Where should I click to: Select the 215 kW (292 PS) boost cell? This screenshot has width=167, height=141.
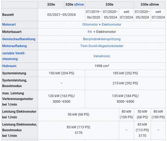(125, 83)
